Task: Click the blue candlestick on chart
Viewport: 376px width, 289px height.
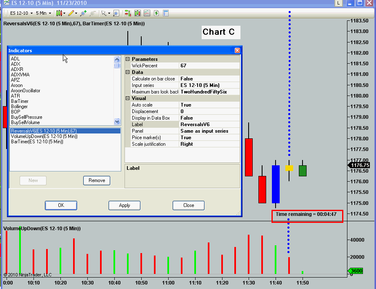Action: (276, 184)
